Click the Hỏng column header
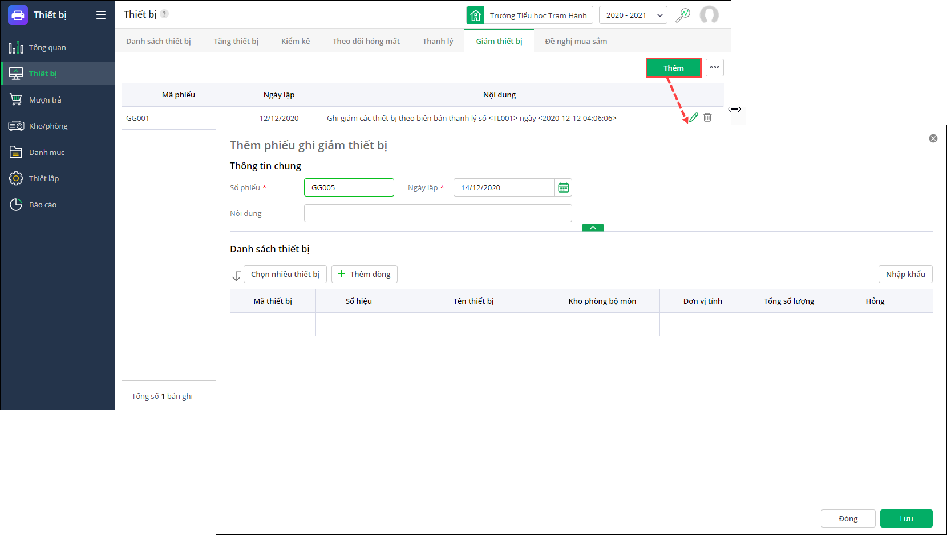947x535 pixels. (x=875, y=301)
